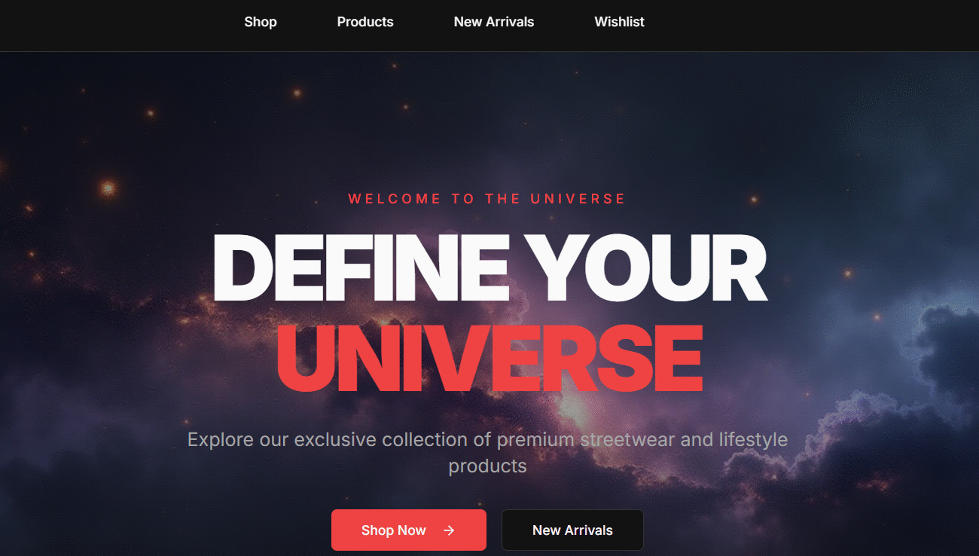Open the Shop navigation link
The height and width of the screenshot is (556, 979).
(261, 22)
